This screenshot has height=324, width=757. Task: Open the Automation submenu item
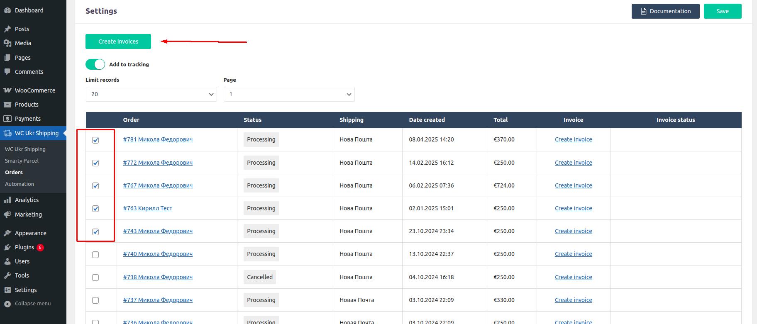20,184
